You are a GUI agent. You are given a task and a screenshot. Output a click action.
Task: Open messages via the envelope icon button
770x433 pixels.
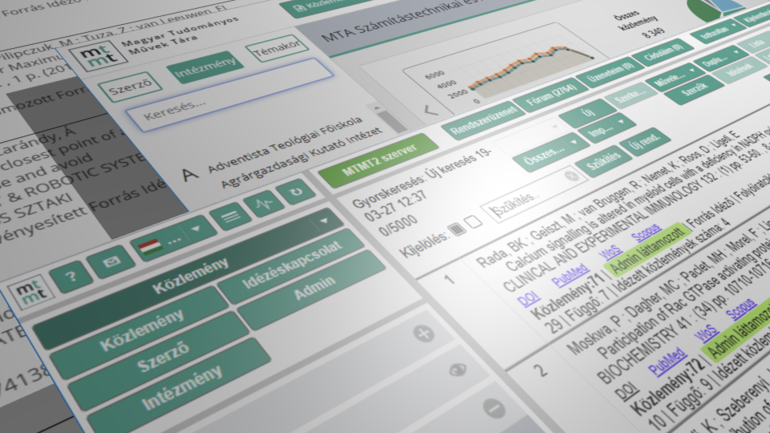click(111, 262)
